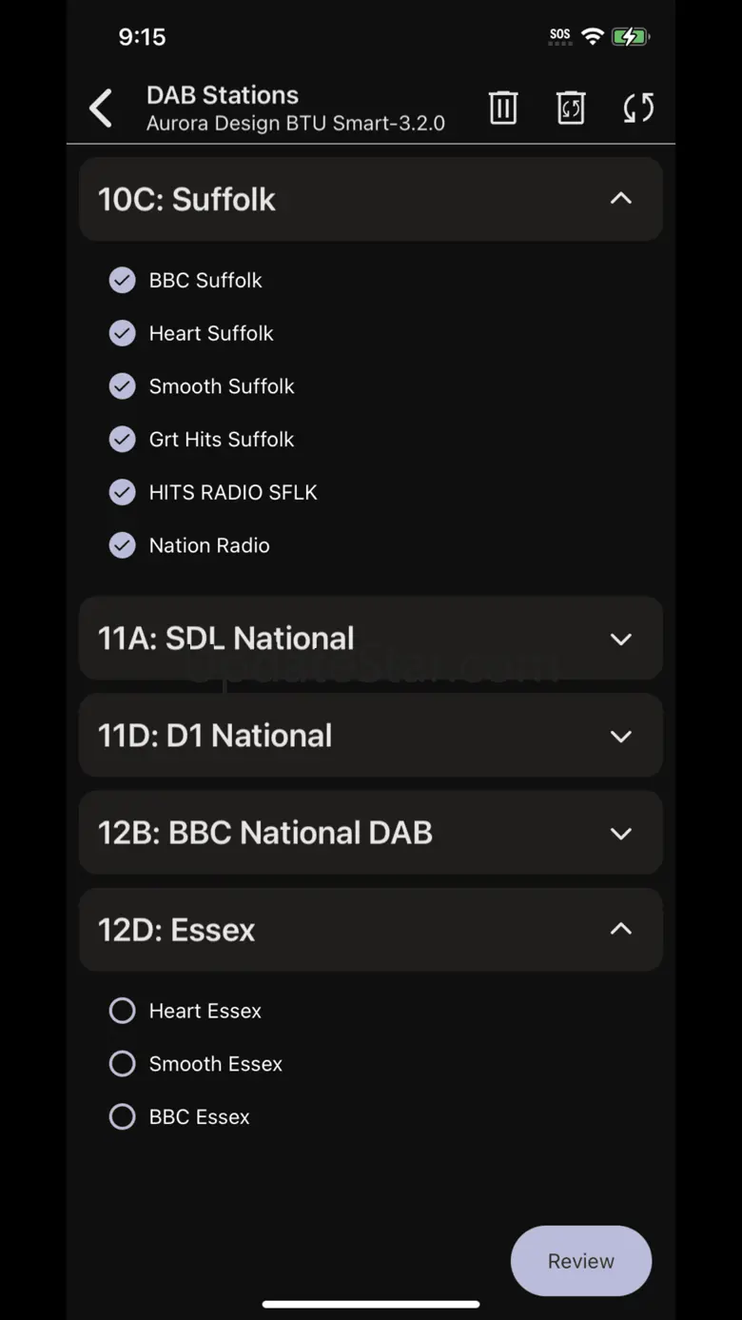Collapse the 10C: Suffolk section

(x=620, y=199)
